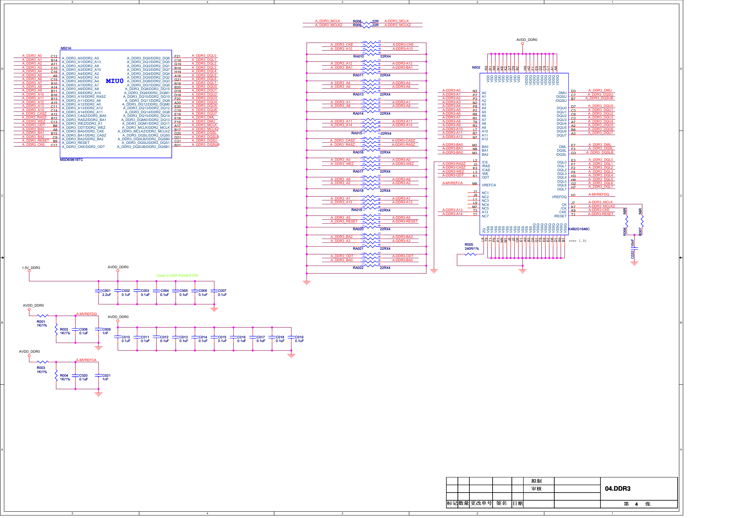The image size is (733, 518).
Task: Click the 1.5V_DDR3 power port symbol
Action: 29,271
